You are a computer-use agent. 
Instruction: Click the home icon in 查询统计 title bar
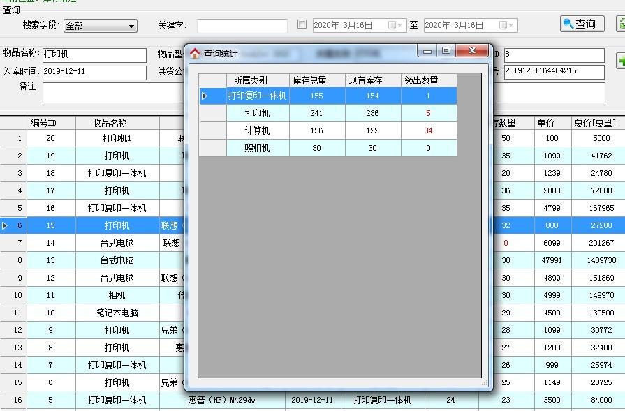click(195, 53)
